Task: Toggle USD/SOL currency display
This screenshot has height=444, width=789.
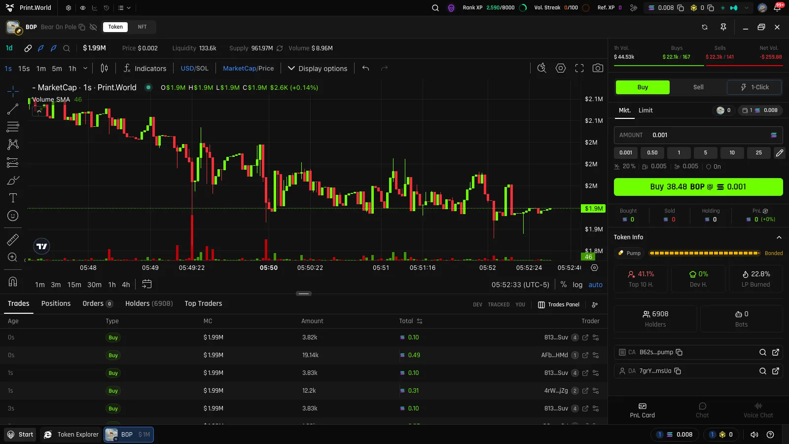Action: click(194, 68)
